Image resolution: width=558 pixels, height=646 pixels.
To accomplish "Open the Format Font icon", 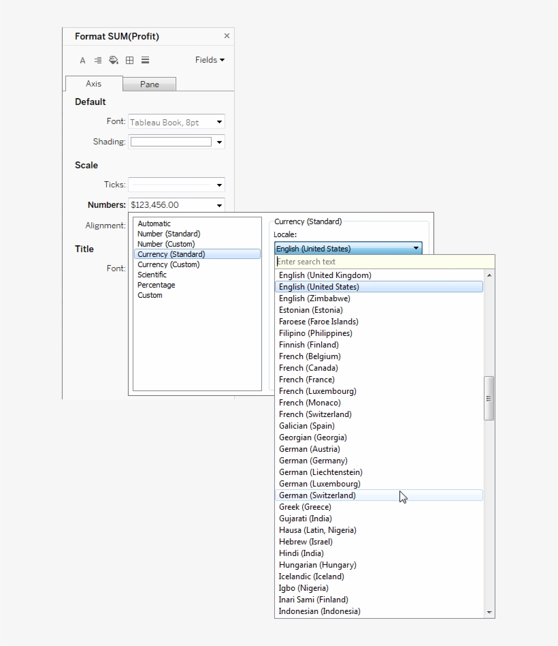I will point(83,61).
